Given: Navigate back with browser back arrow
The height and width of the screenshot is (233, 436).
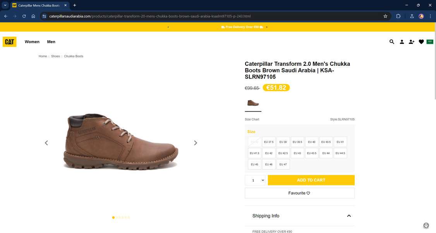Looking at the screenshot, I should (6, 16).
